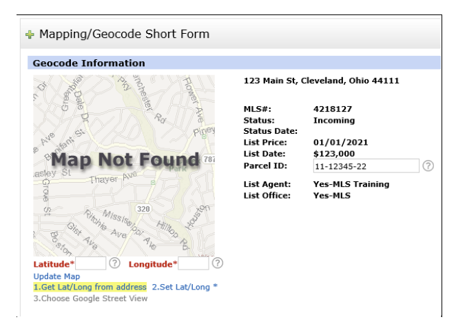Click the $123,000 value

(334, 154)
